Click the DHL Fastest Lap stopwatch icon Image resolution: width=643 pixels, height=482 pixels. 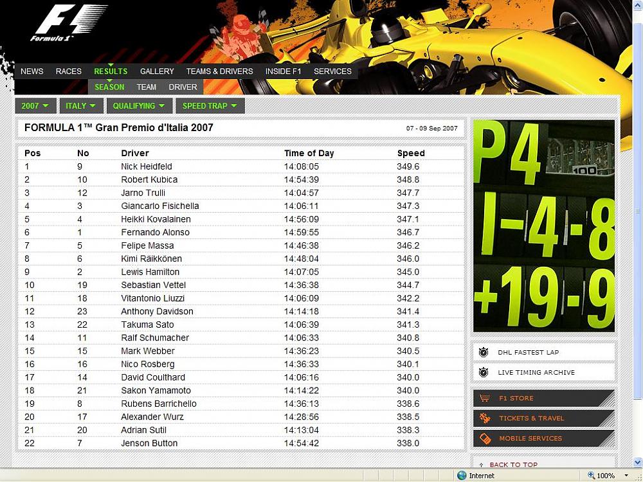(484, 352)
